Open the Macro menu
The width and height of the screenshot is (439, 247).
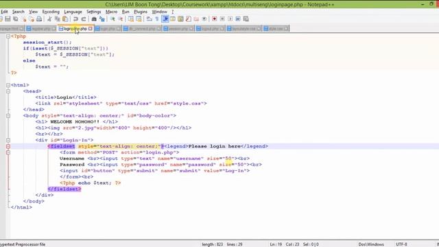[x=111, y=12]
